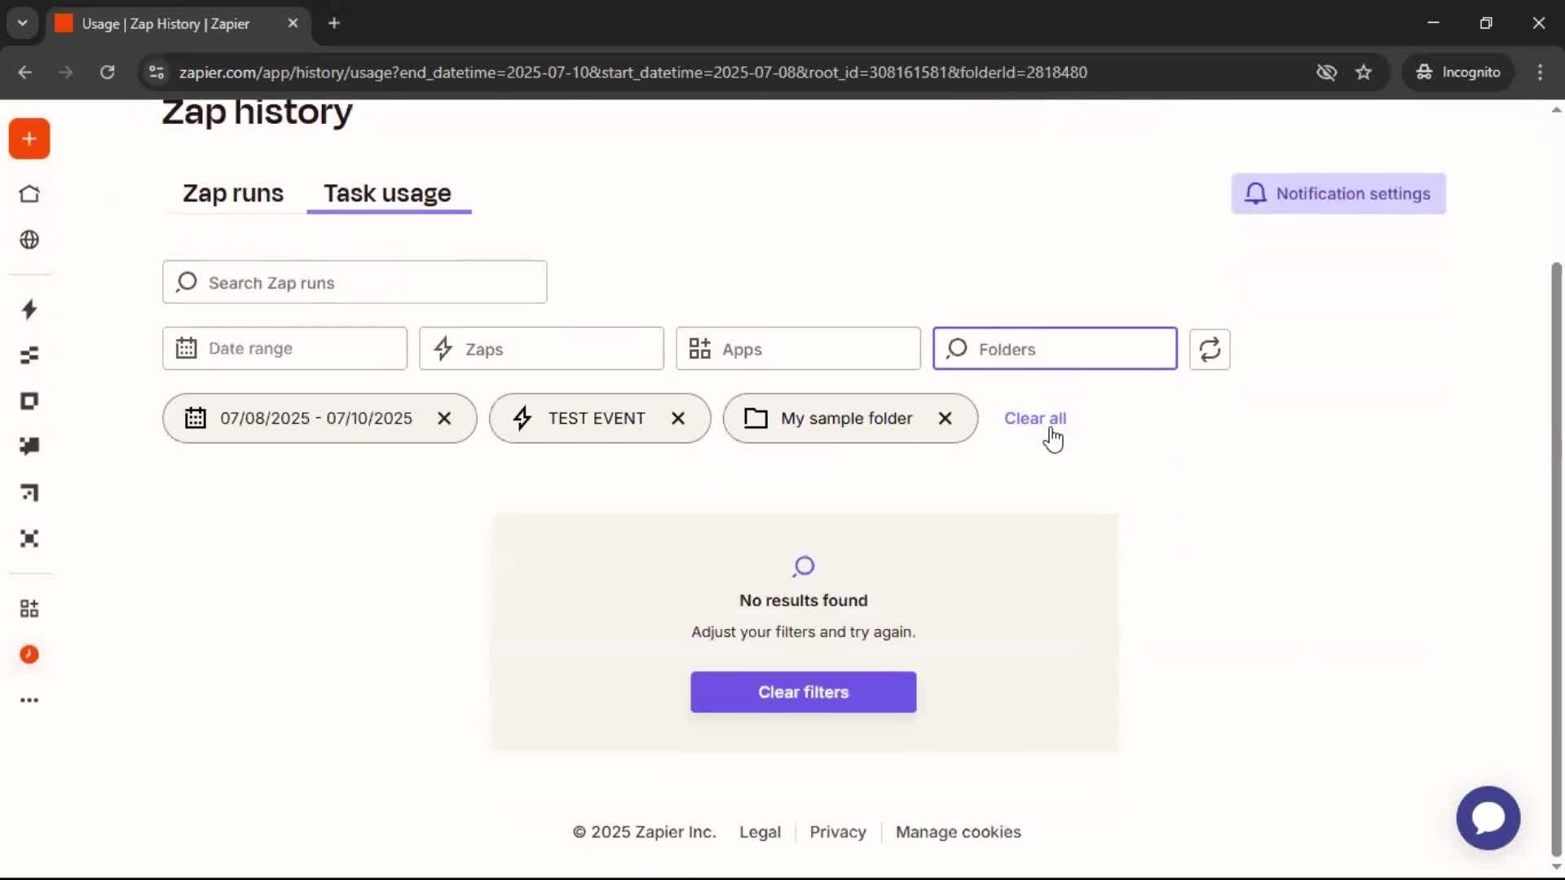This screenshot has height=880, width=1565.
Task: Click the My sample folder chip label
Action: coord(846,418)
